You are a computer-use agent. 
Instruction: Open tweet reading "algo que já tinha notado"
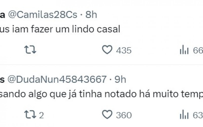coord(101,94)
